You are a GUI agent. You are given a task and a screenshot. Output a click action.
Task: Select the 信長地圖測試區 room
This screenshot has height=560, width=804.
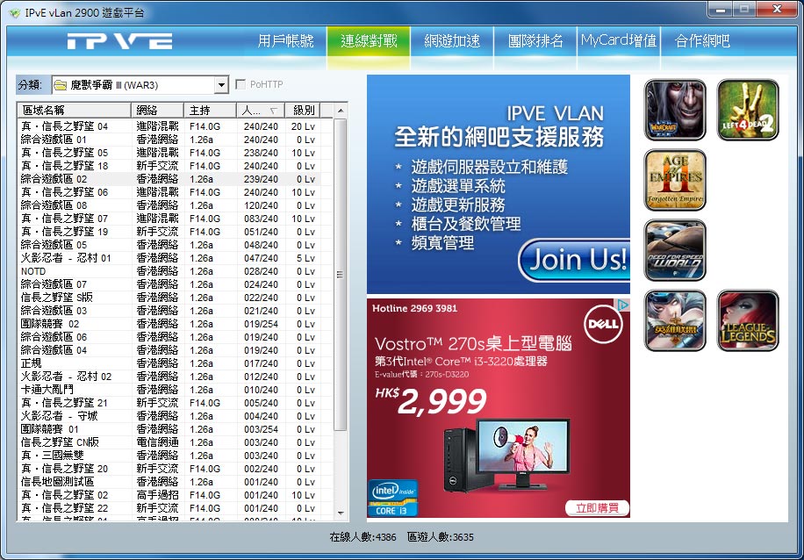[169, 482]
